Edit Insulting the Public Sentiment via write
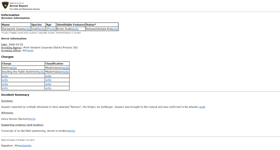The width and height of the screenshot is (280, 150). pyautogui.click(x=41, y=72)
